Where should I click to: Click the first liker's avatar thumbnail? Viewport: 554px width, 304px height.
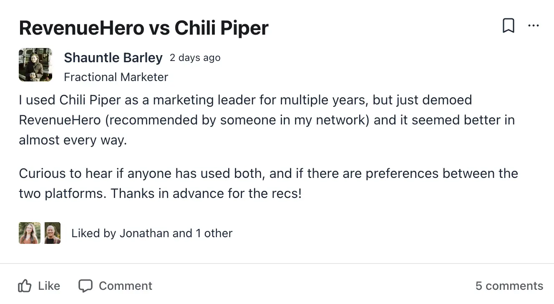[29, 233]
